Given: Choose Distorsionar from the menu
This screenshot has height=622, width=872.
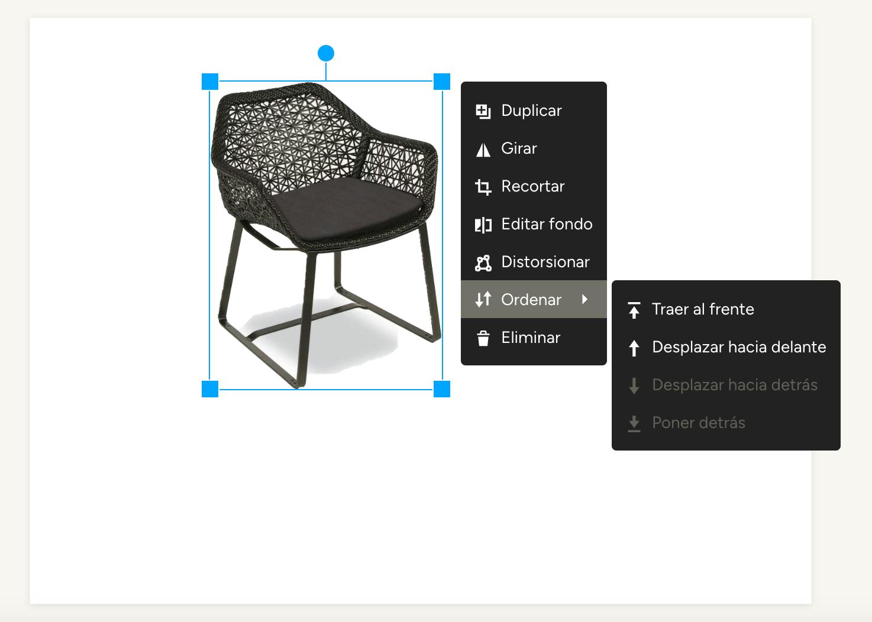Looking at the screenshot, I should (x=545, y=262).
